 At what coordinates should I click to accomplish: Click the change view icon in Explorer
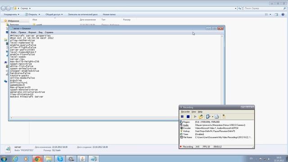point(266,14)
